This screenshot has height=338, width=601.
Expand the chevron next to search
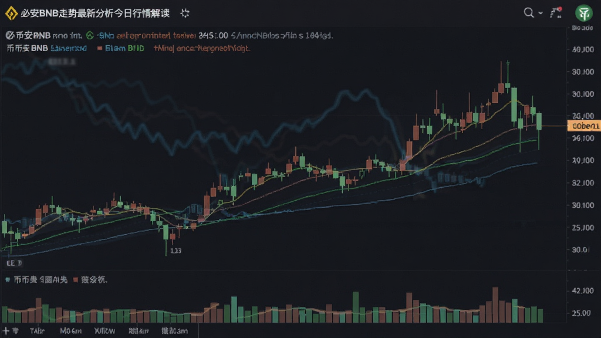point(541,13)
